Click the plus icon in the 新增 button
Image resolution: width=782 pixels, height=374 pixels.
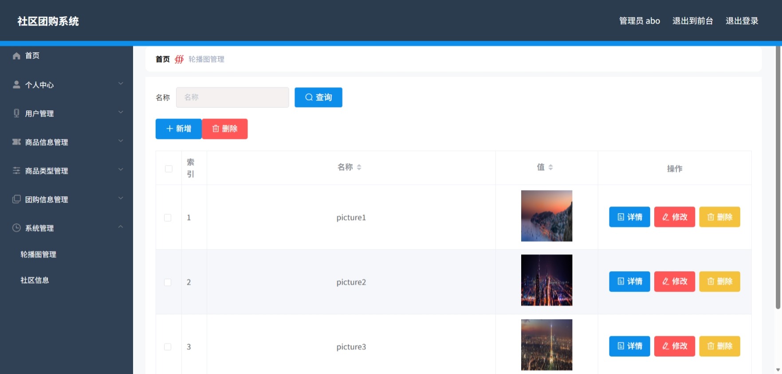pos(169,129)
